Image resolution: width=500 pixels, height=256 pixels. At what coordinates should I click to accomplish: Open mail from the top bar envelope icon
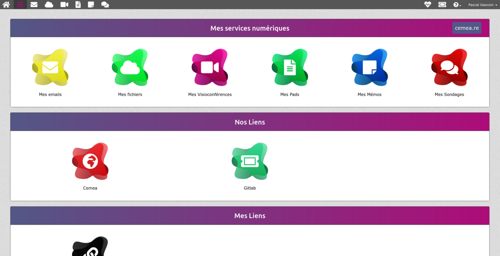[x=34, y=5]
